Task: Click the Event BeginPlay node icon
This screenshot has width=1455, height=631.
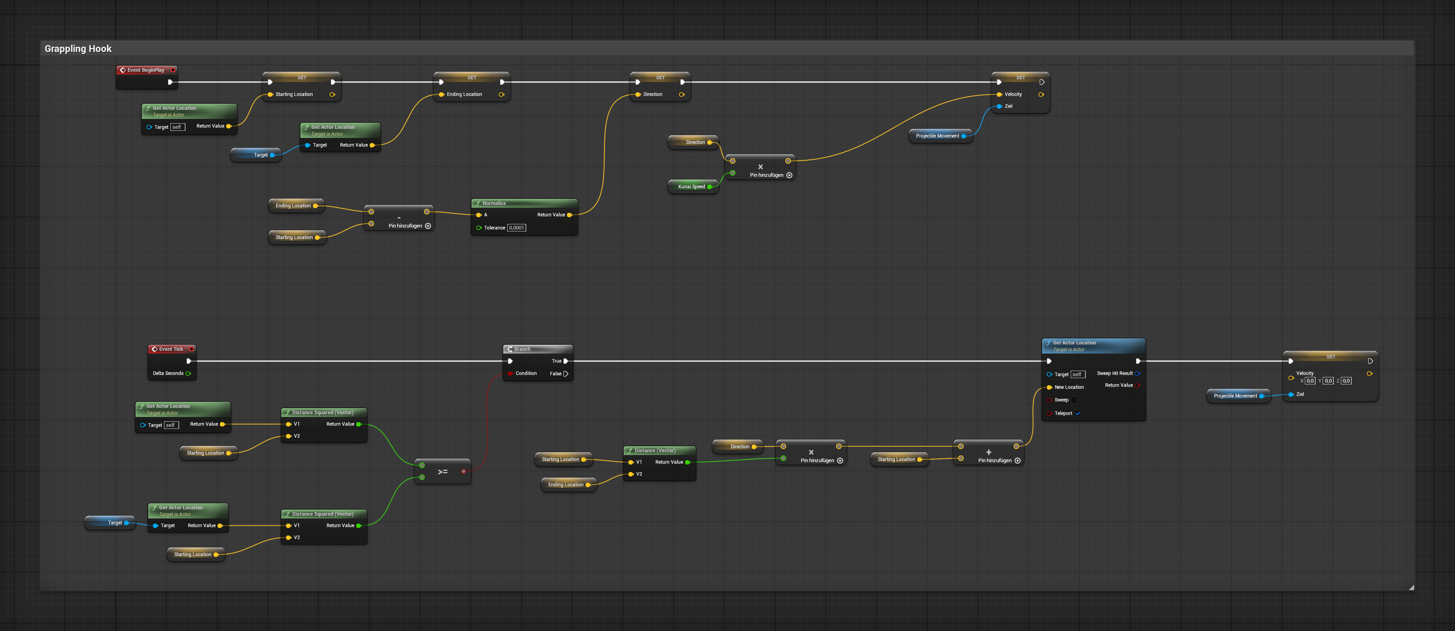Action: point(122,70)
